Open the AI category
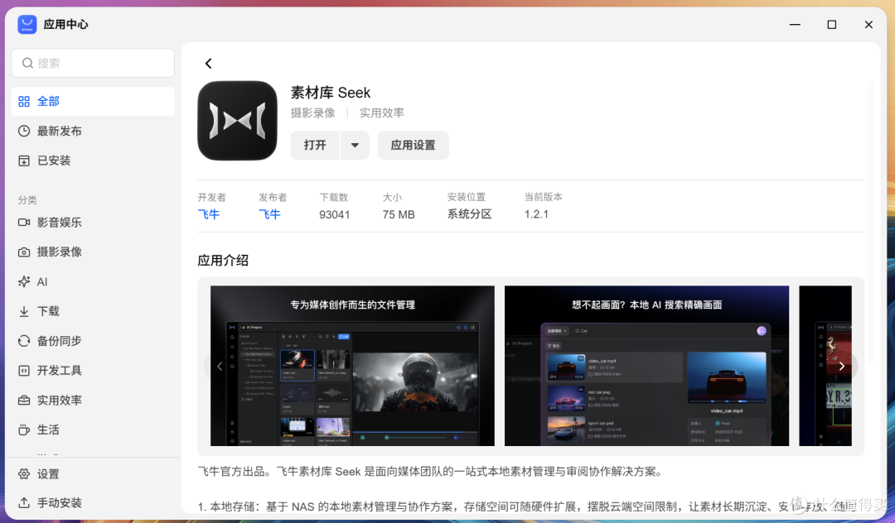895x523 pixels. click(x=93, y=281)
